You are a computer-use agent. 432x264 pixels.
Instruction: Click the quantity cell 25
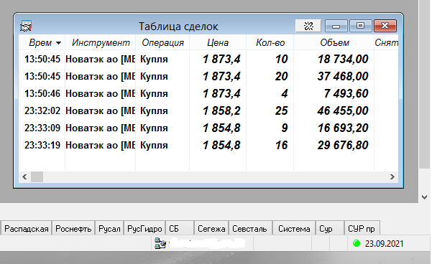(x=281, y=110)
